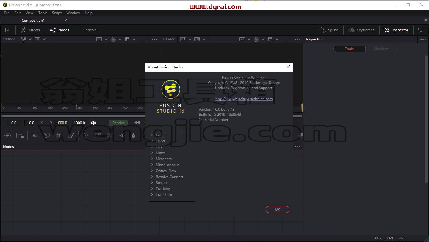This screenshot has width=429, height=242.
Task: Close the About Fusion Studio dialog
Action: 288,67
